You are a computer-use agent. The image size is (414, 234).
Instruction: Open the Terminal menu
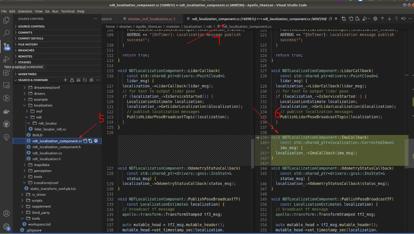coord(67,11)
